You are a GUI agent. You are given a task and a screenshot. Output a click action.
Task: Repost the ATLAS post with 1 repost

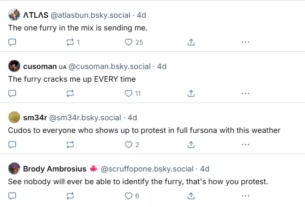pos(73,42)
